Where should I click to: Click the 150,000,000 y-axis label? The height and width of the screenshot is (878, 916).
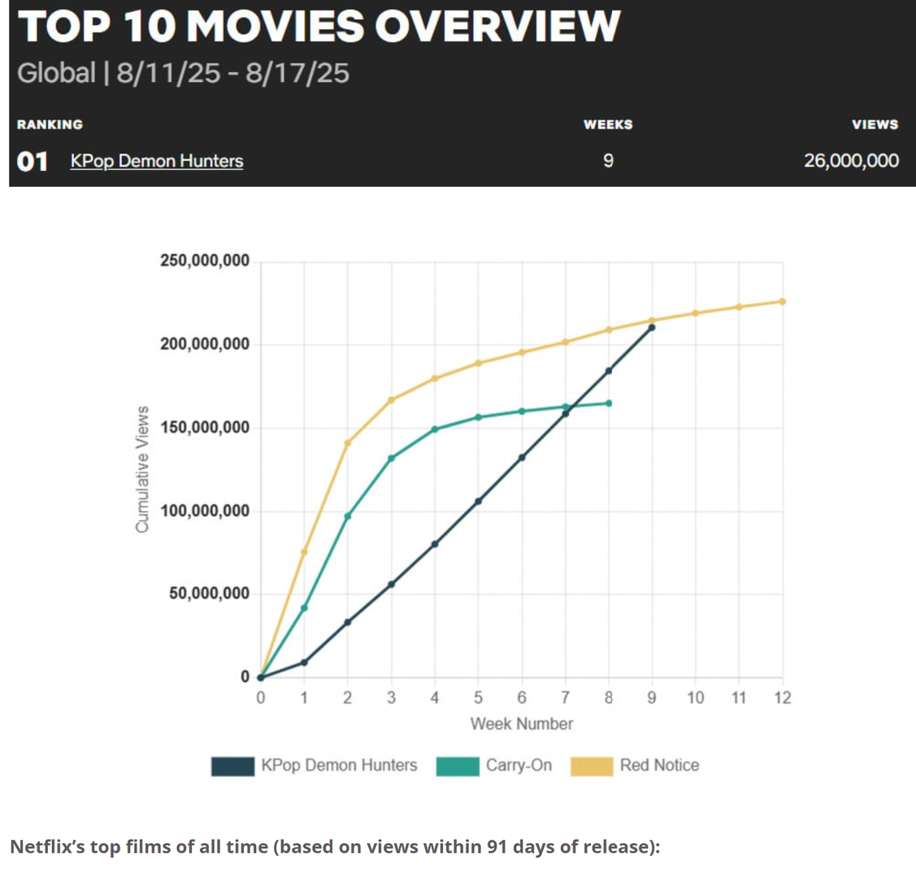pos(205,428)
